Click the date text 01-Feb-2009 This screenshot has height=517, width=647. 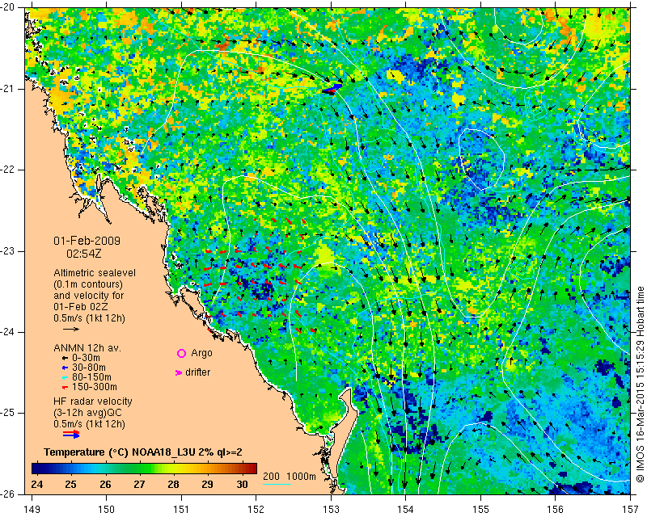pyautogui.click(x=87, y=241)
